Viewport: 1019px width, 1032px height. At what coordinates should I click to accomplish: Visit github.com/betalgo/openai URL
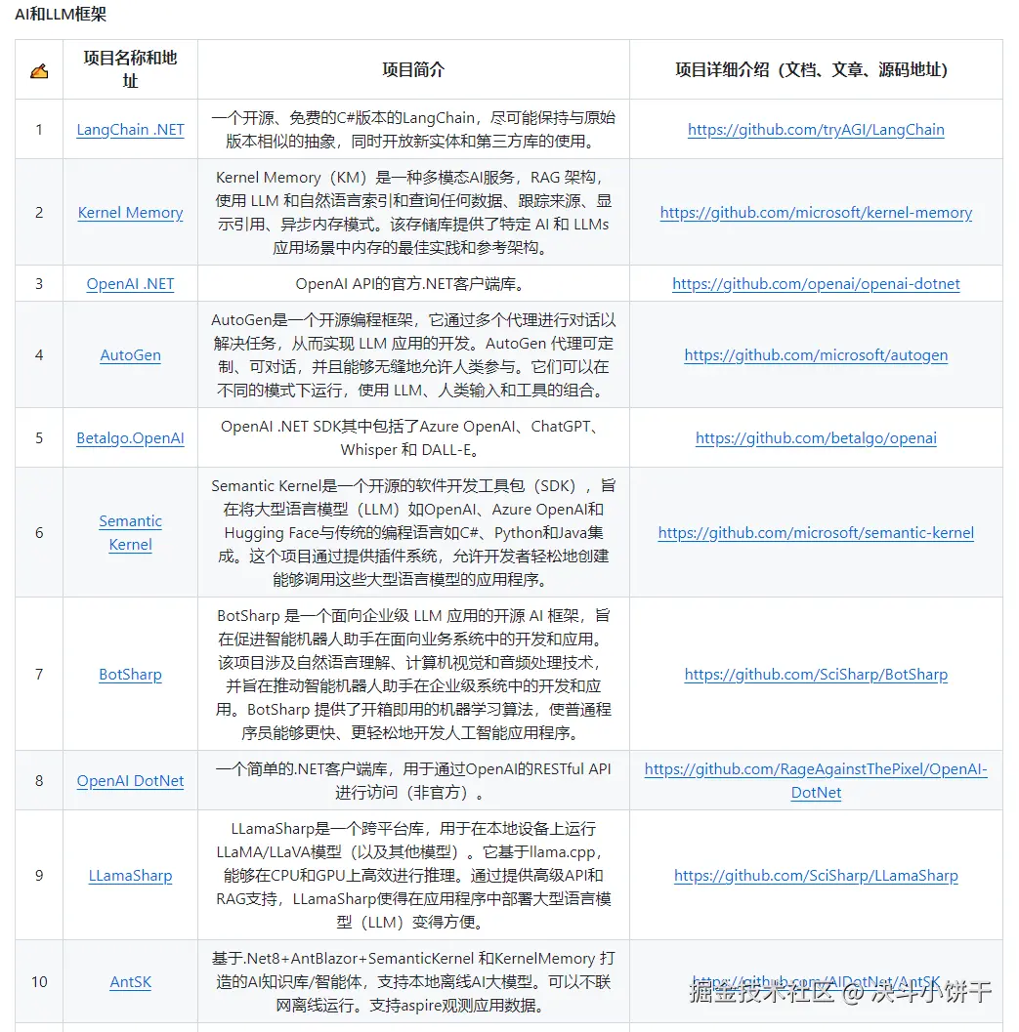pyautogui.click(x=816, y=437)
